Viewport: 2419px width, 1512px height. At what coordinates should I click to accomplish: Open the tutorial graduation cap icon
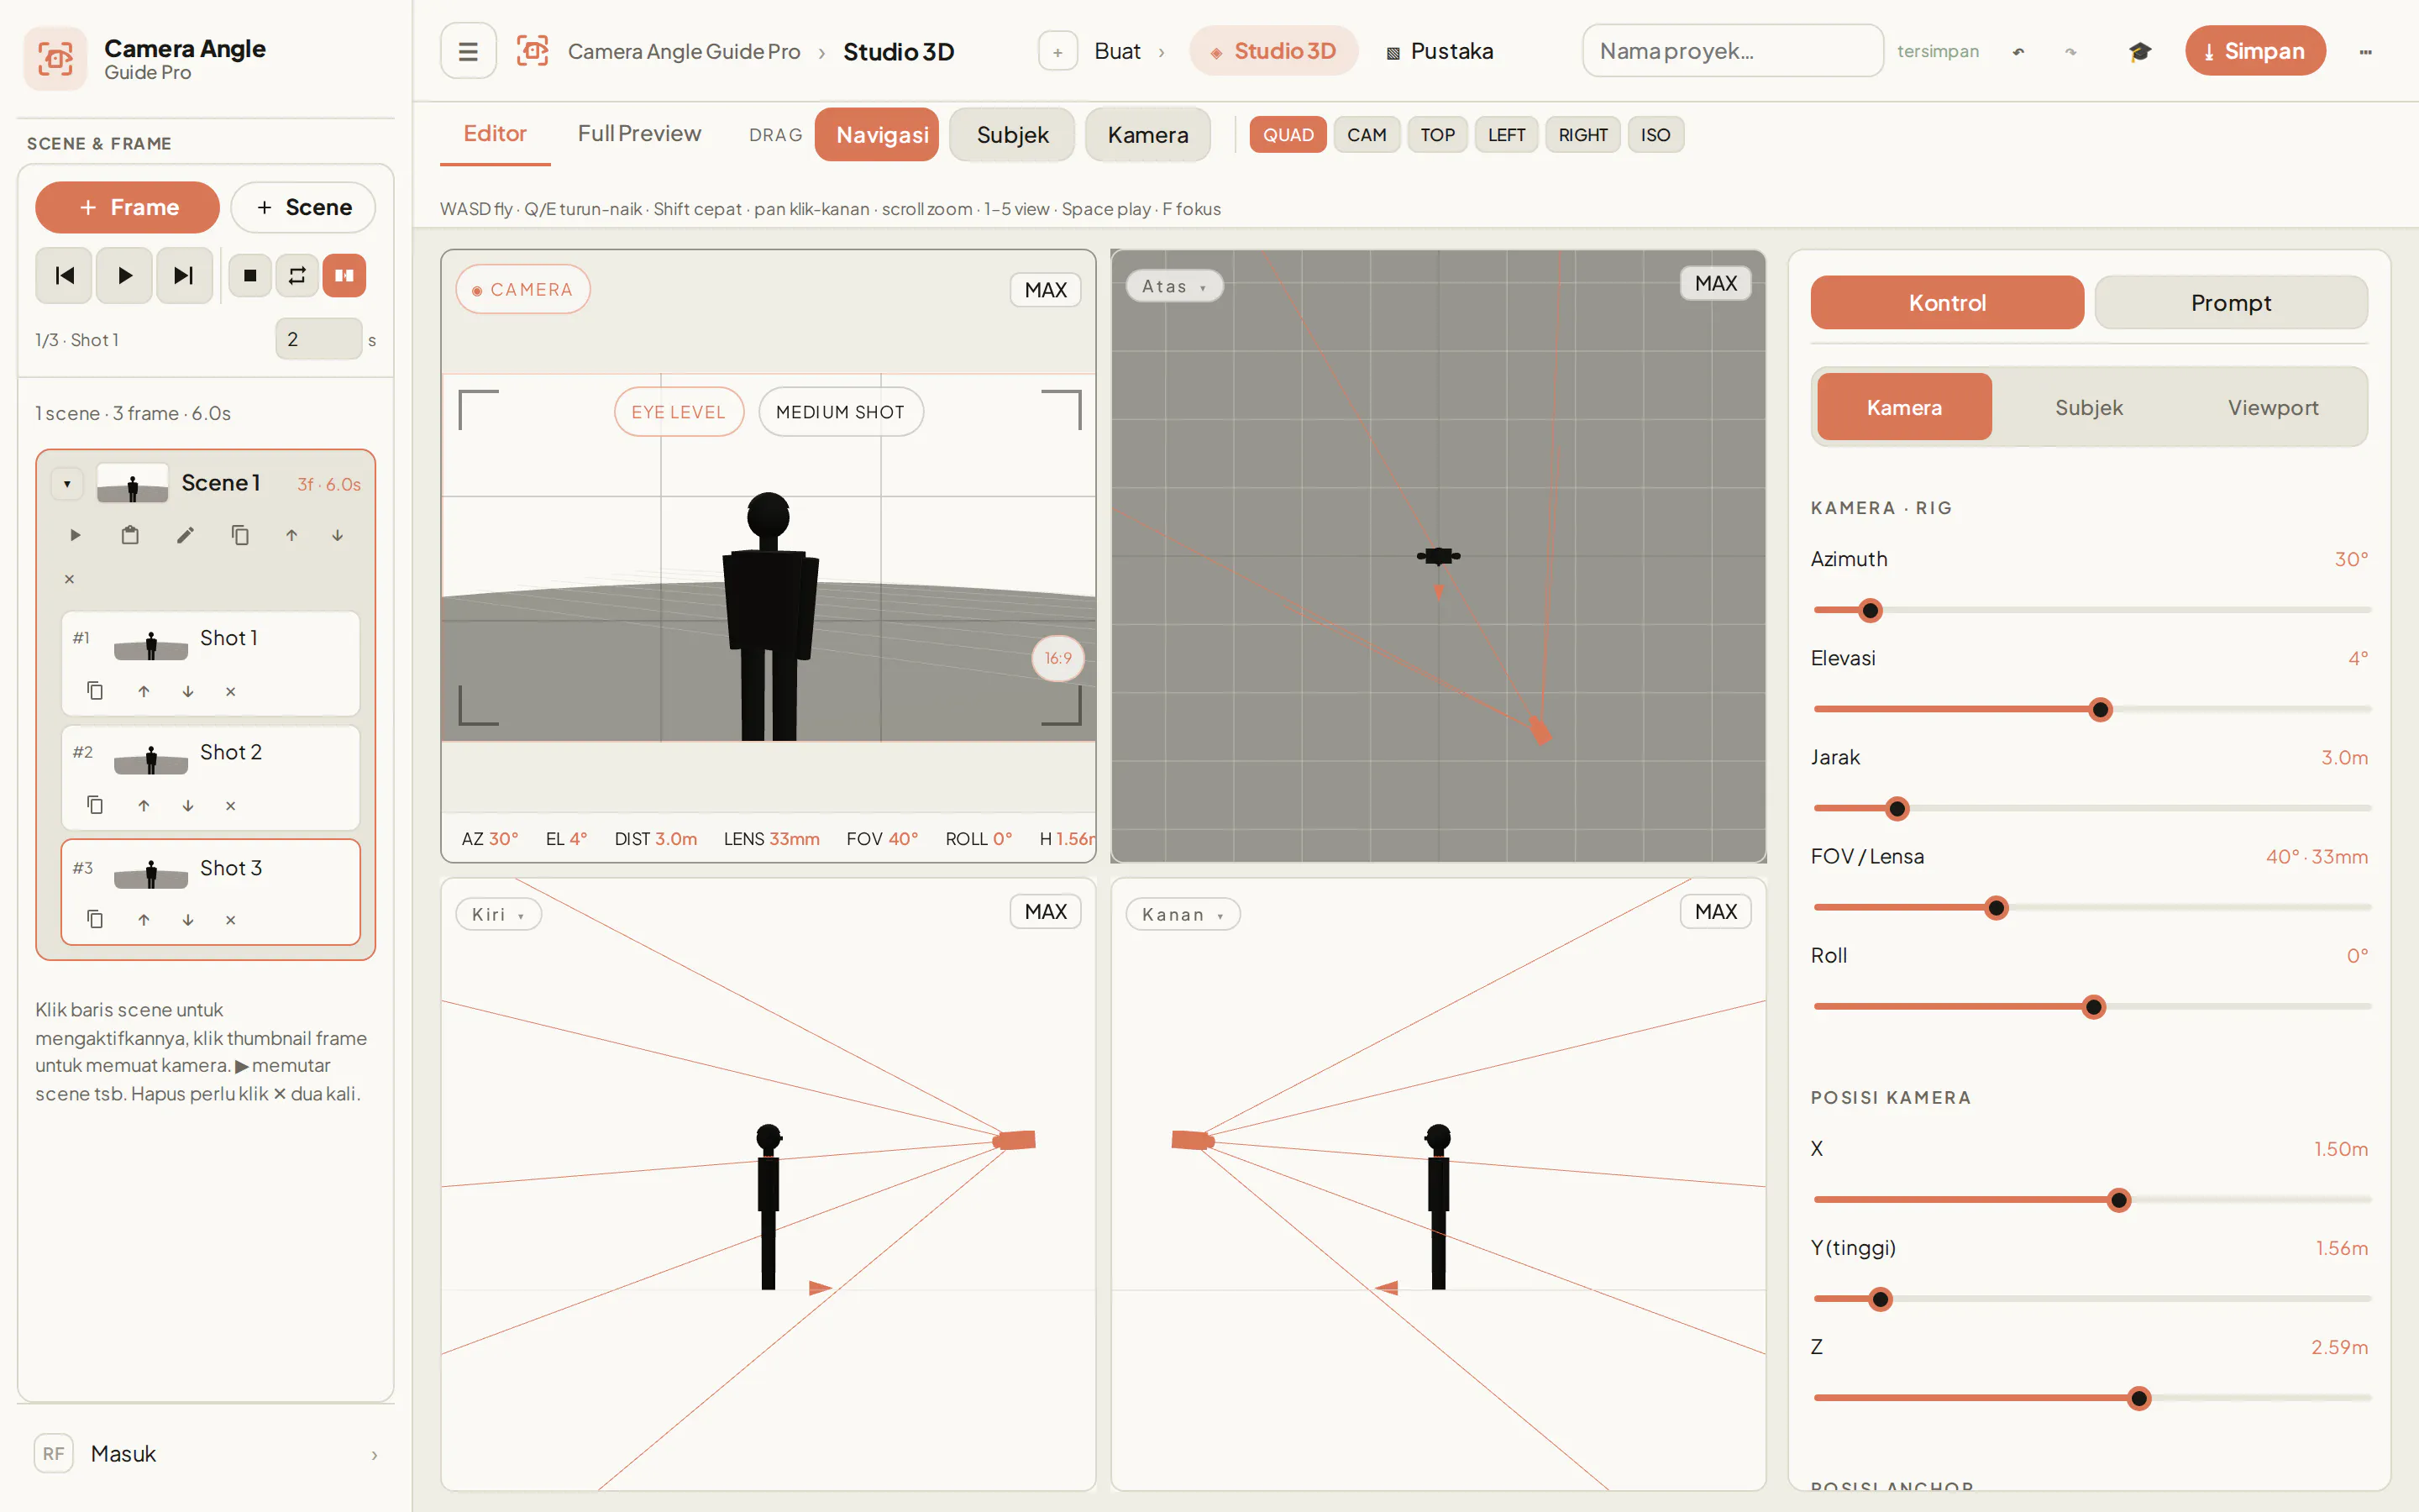pos(2140,51)
